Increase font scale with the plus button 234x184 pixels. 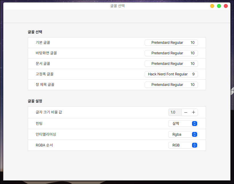(x=194, y=112)
